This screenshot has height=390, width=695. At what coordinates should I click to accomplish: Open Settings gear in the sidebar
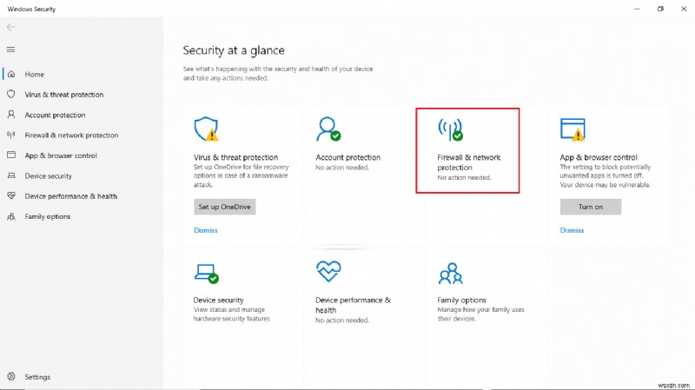pyautogui.click(x=11, y=377)
